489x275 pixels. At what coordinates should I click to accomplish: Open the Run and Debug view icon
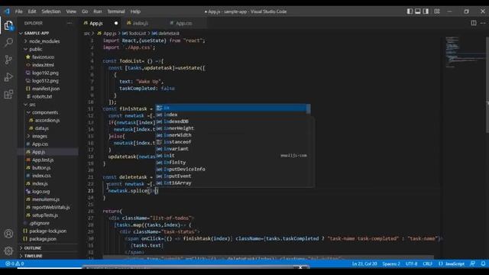8,76
